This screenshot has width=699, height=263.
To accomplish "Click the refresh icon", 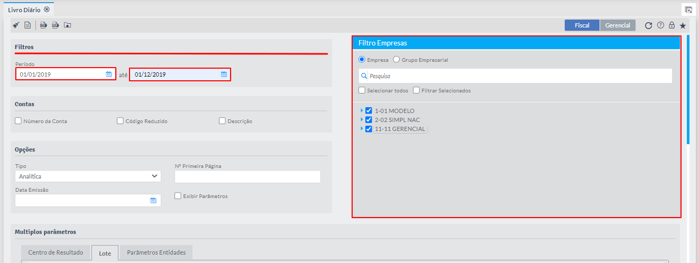I will click(x=648, y=25).
